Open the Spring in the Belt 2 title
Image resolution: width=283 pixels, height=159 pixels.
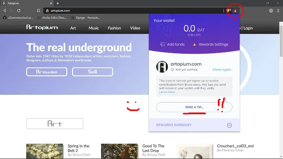(78, 148)
